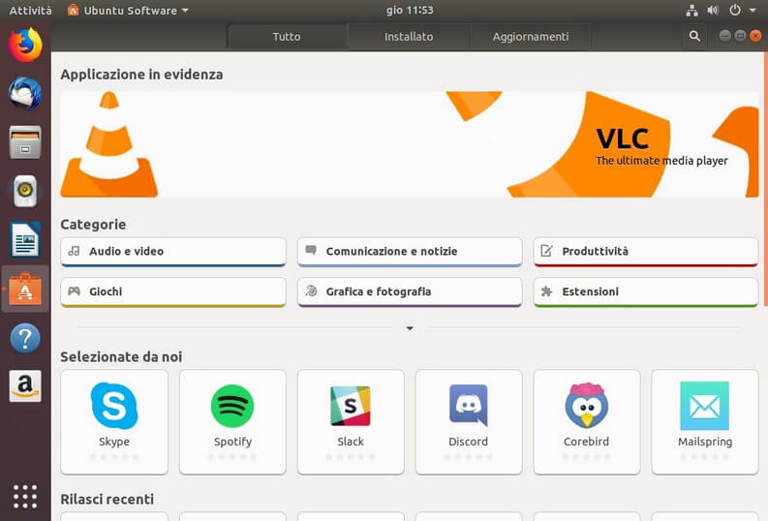Launch LibreOffice Writer from the dock

(x=25, y=240)
